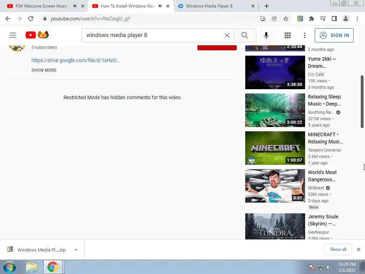365x274 pixels.
Task: Close the Windows Media Player 8 tab
Action: pyautogui.click(x=253, y=6)
